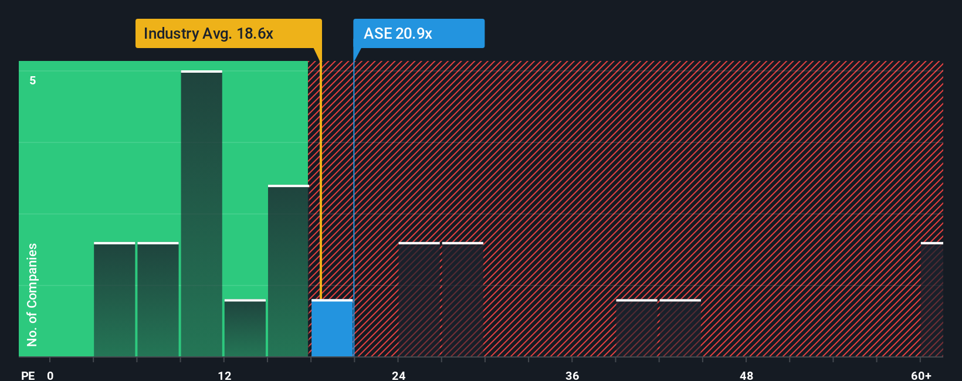
Task: Click the 'No. of Companies' axis title
Action: (32, 295)
